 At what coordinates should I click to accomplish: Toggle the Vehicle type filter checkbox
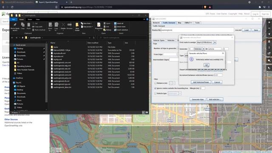(x=155, y=93)
